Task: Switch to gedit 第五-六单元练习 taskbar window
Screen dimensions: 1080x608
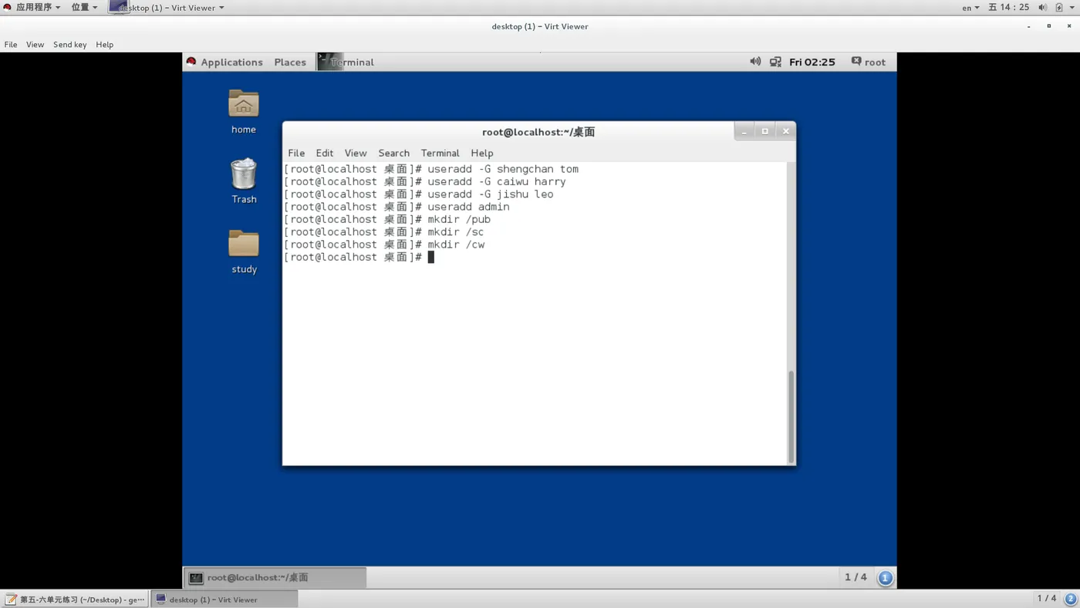Action: point(75,600)
